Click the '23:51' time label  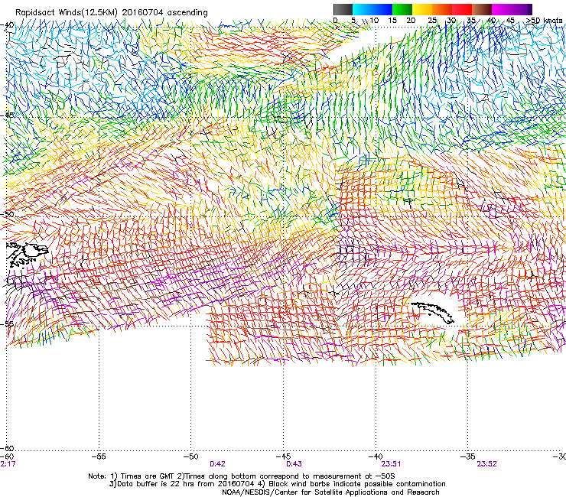(391, 464)
